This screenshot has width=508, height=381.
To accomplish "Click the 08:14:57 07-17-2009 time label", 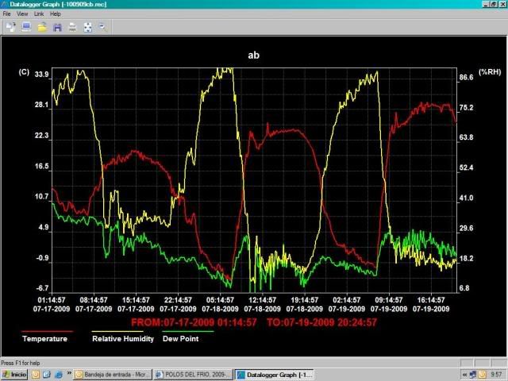I will [94, 305].
